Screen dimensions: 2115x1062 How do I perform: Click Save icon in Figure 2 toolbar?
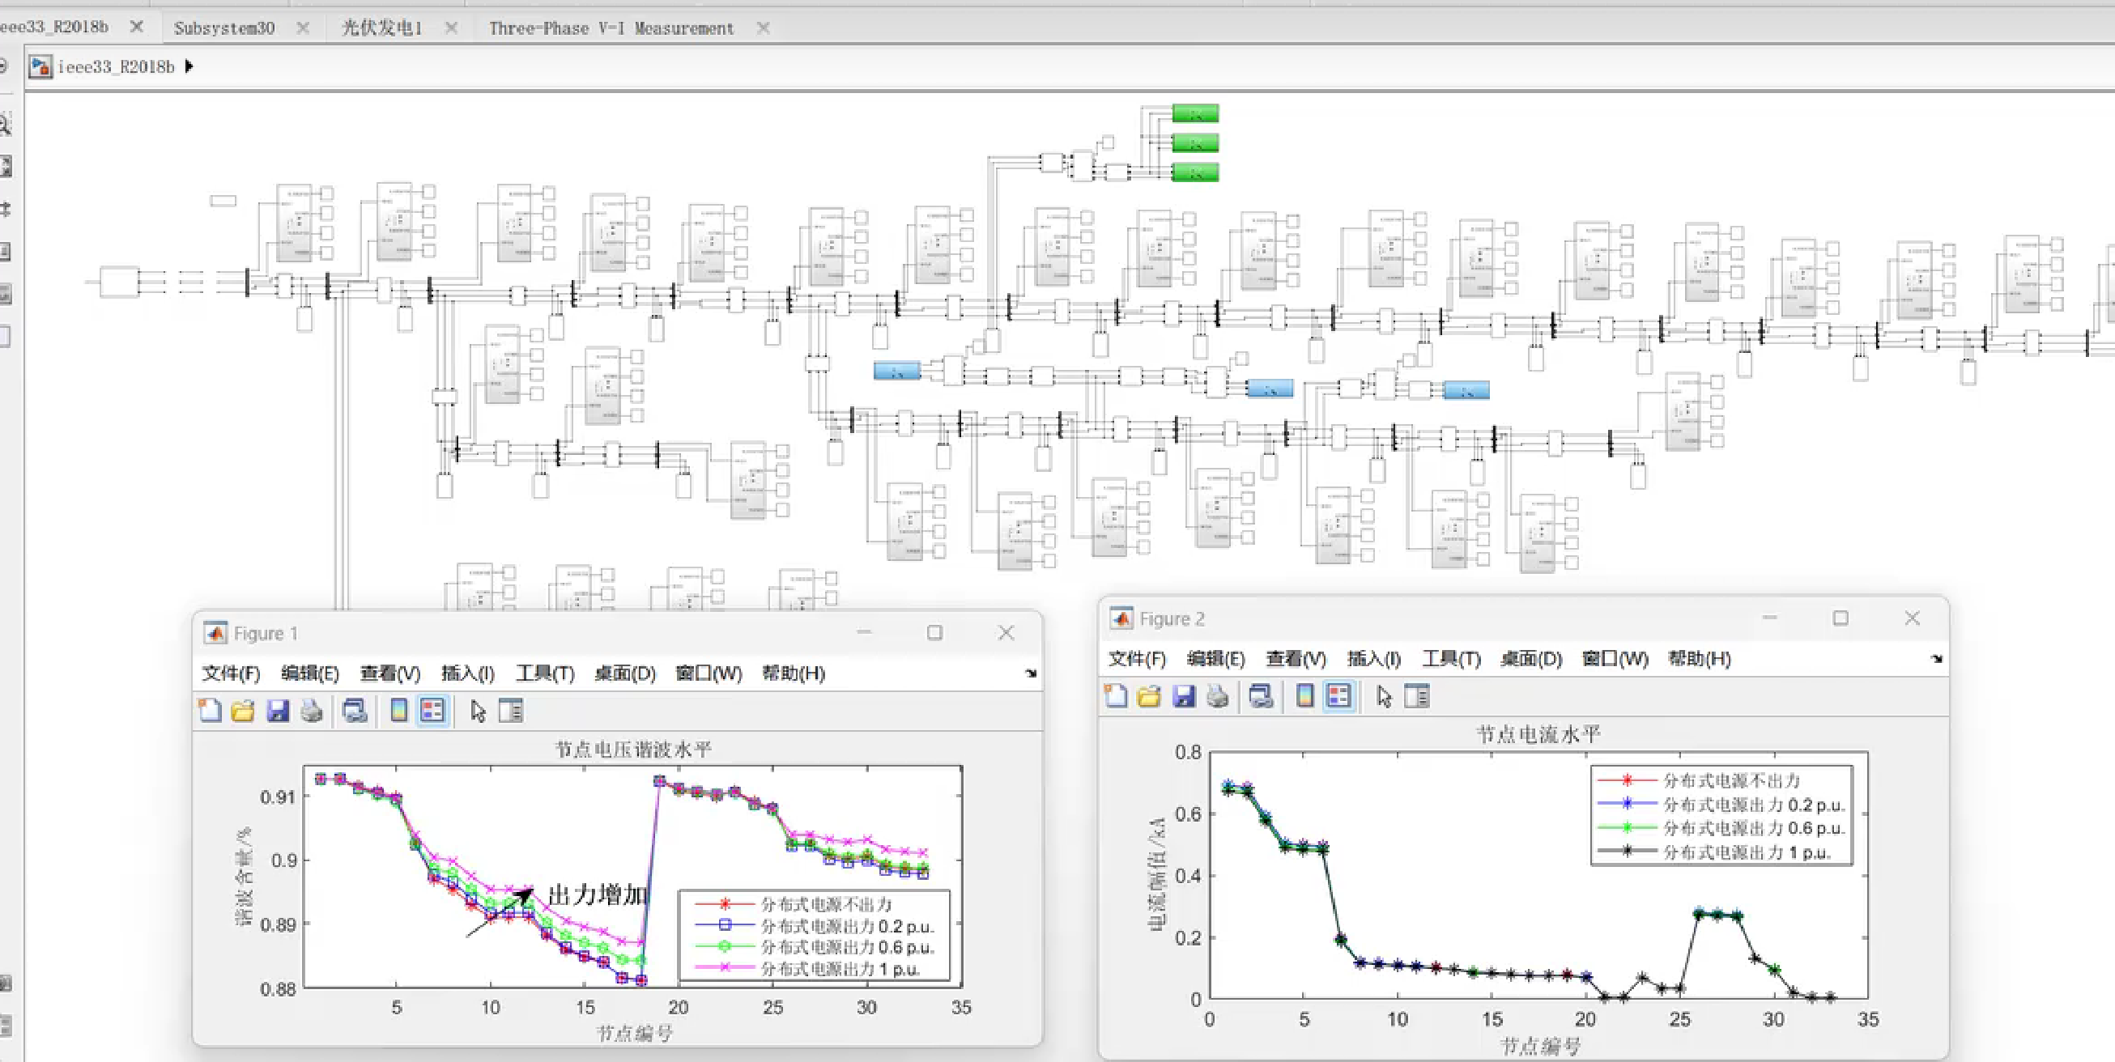pyautogui.click(x=1184, y=697)
